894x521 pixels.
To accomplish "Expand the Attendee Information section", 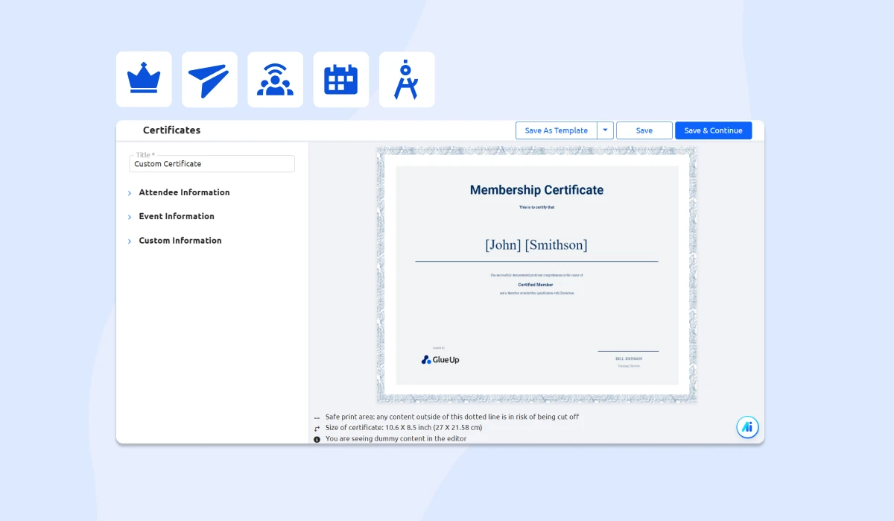I will click(x=184, y=192).
